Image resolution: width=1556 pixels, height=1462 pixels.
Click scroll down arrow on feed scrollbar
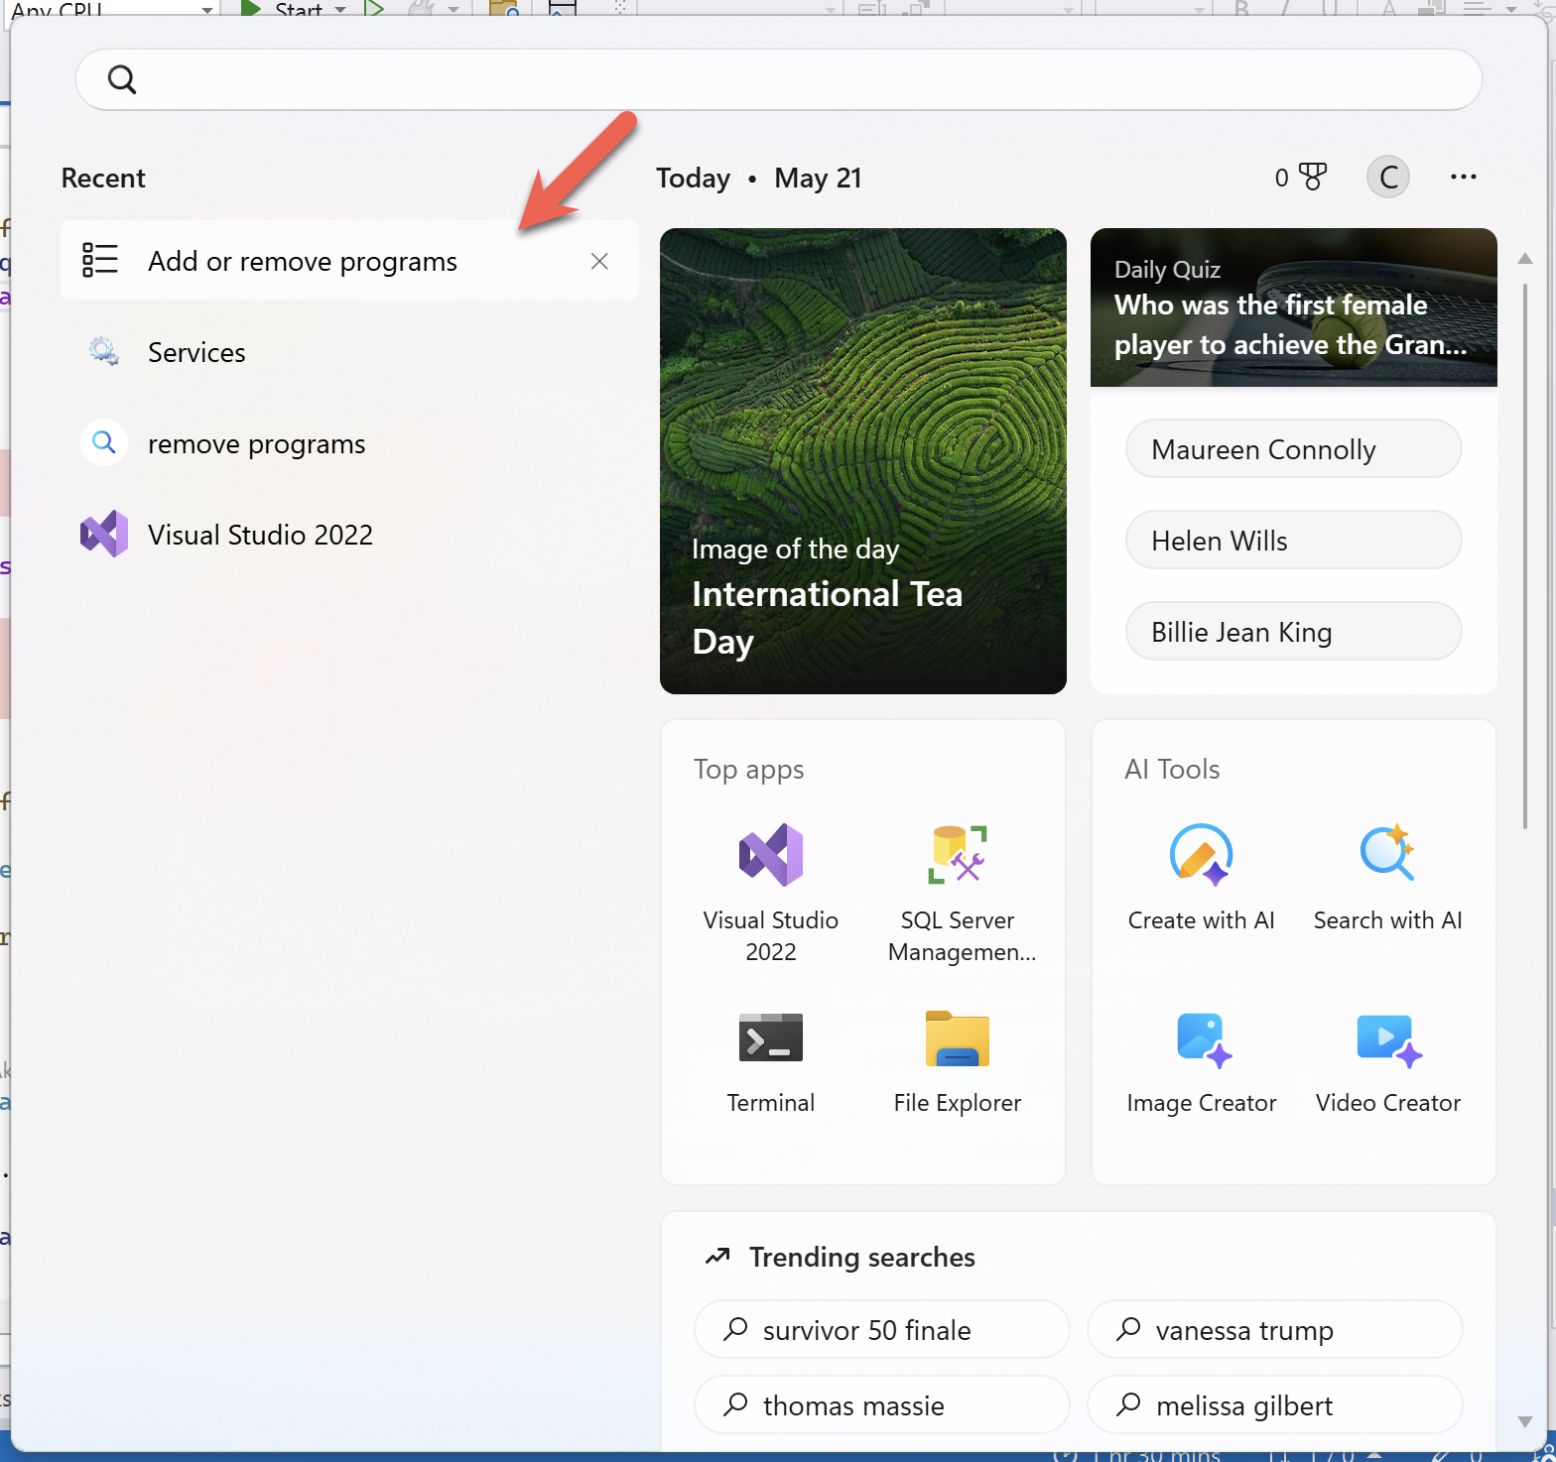[1525, 1421]
